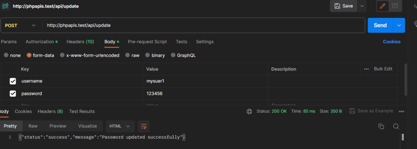
Task: Open the Headers (10) request tab
Action: [x=80, y=42]
